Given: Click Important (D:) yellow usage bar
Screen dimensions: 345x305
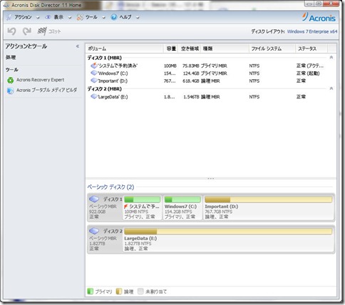Looking at the screenshot, I should [x=268, y=200].
